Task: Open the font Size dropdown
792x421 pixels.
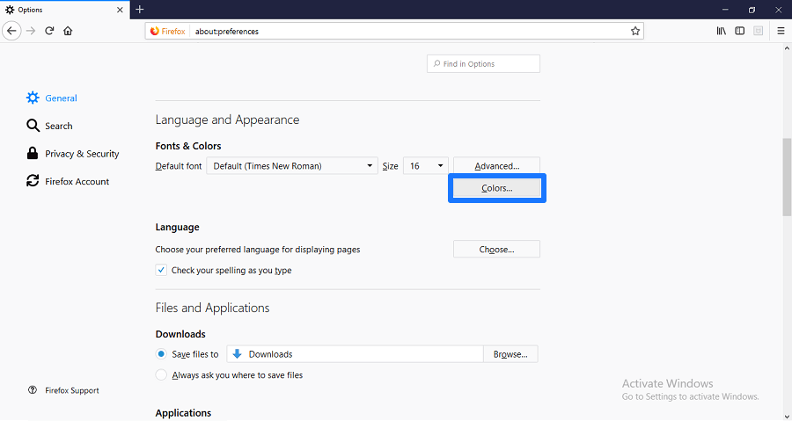Action: [x=425, y=166]
